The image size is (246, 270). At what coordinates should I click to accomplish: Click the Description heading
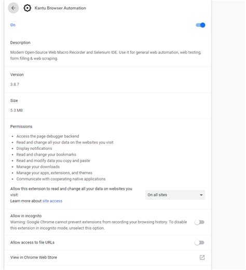(x=20, y=43)
